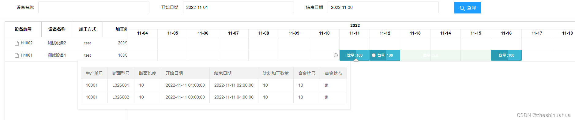
Task: Click the 设备编号 column header
Action: point(23,29)
